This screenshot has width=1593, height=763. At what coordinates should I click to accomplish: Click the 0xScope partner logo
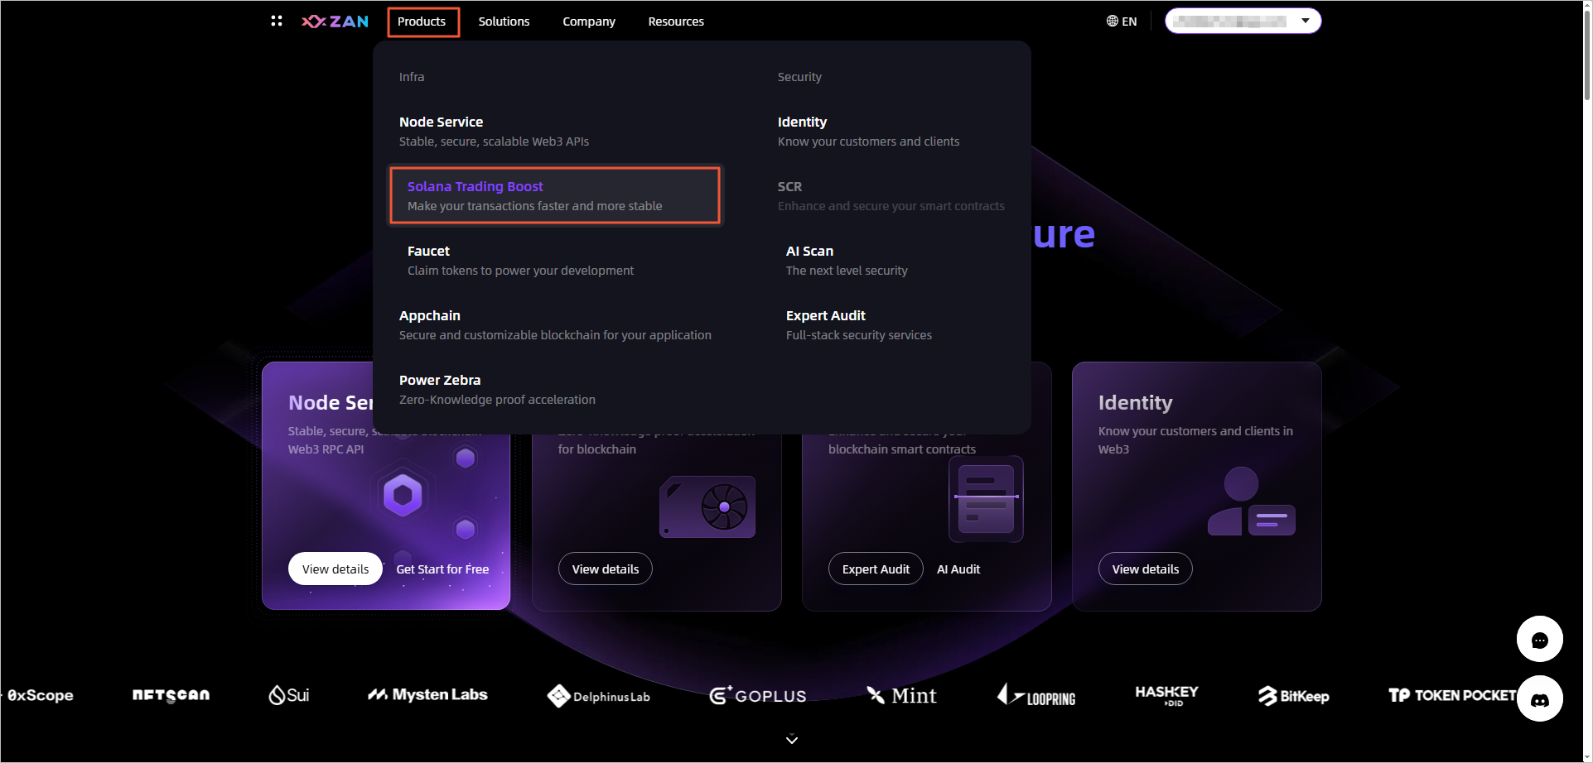[36, 695]
